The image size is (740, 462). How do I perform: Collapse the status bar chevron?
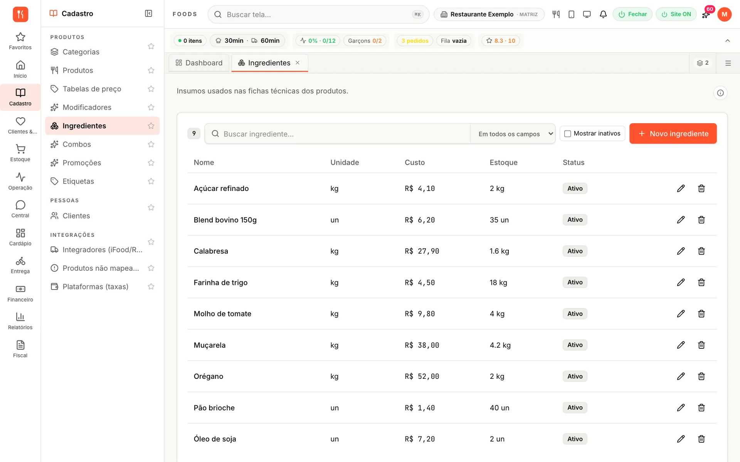click(727, 40)
